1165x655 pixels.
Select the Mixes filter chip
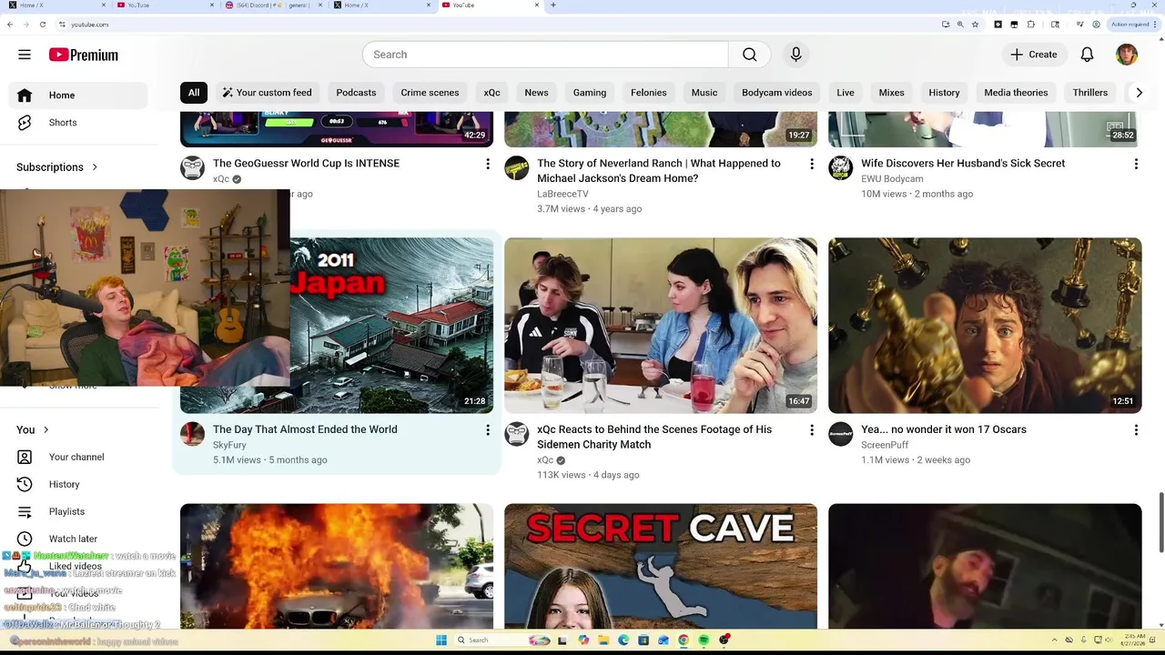(891, 93)
